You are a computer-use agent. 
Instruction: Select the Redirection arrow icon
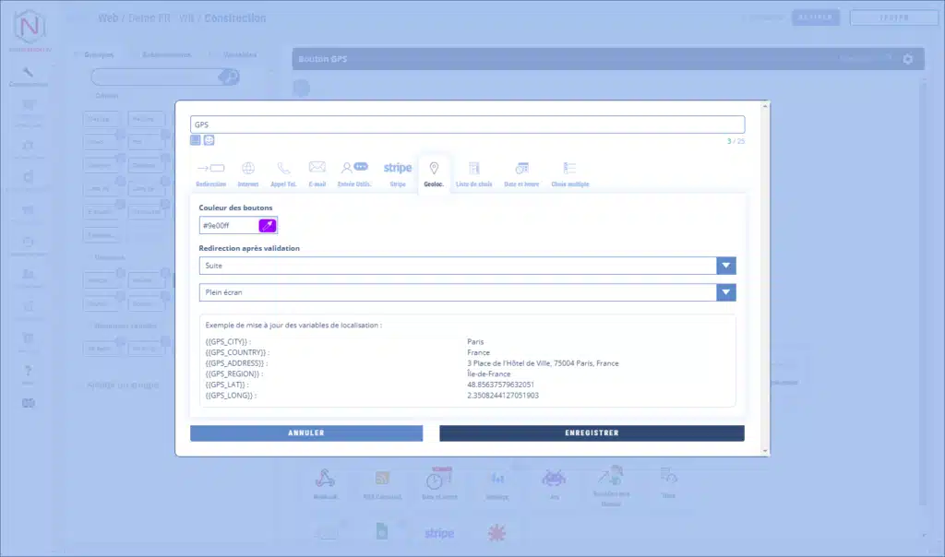[211, 169]
